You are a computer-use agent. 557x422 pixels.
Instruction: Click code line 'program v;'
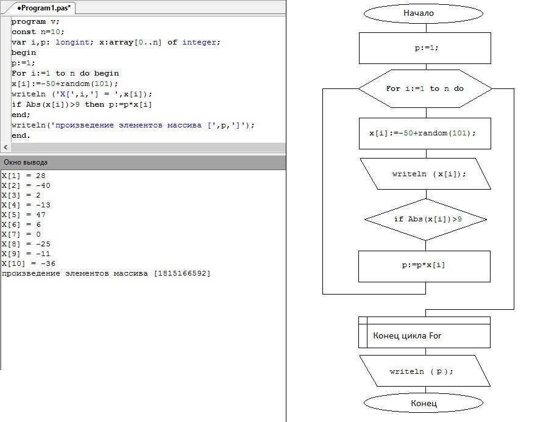(x=35, y=22)
